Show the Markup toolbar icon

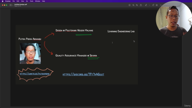click(x=157, y=5)
